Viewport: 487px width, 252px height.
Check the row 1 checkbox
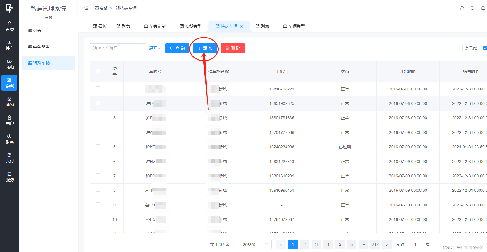(x=98, y=88)
